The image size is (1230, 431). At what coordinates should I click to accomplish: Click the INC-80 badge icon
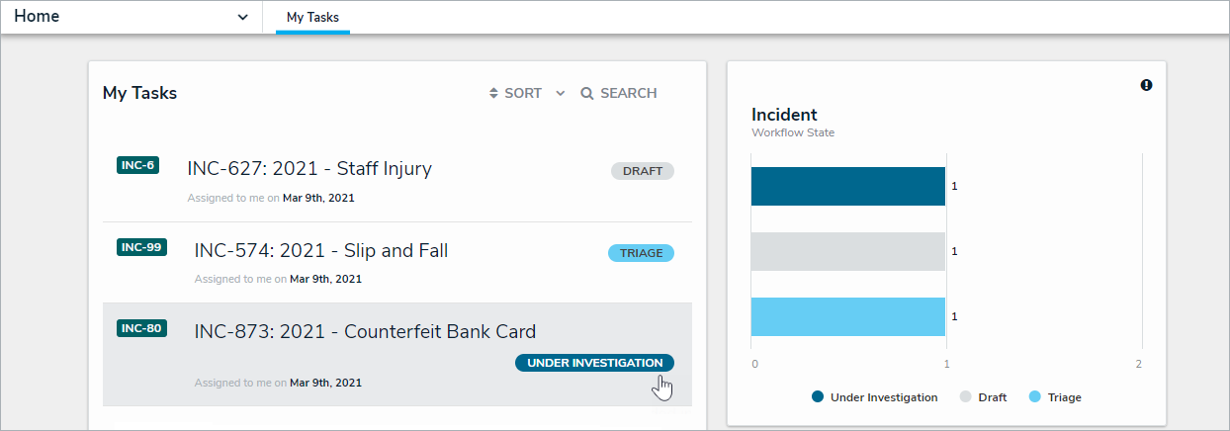click(x=141, y=328)
